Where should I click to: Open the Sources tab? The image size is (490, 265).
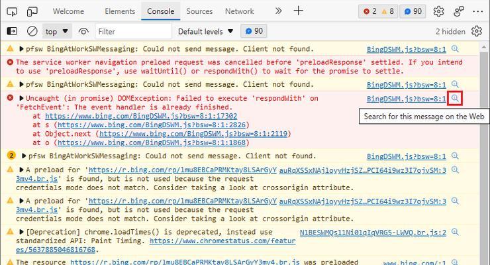[x=199, y=11]
